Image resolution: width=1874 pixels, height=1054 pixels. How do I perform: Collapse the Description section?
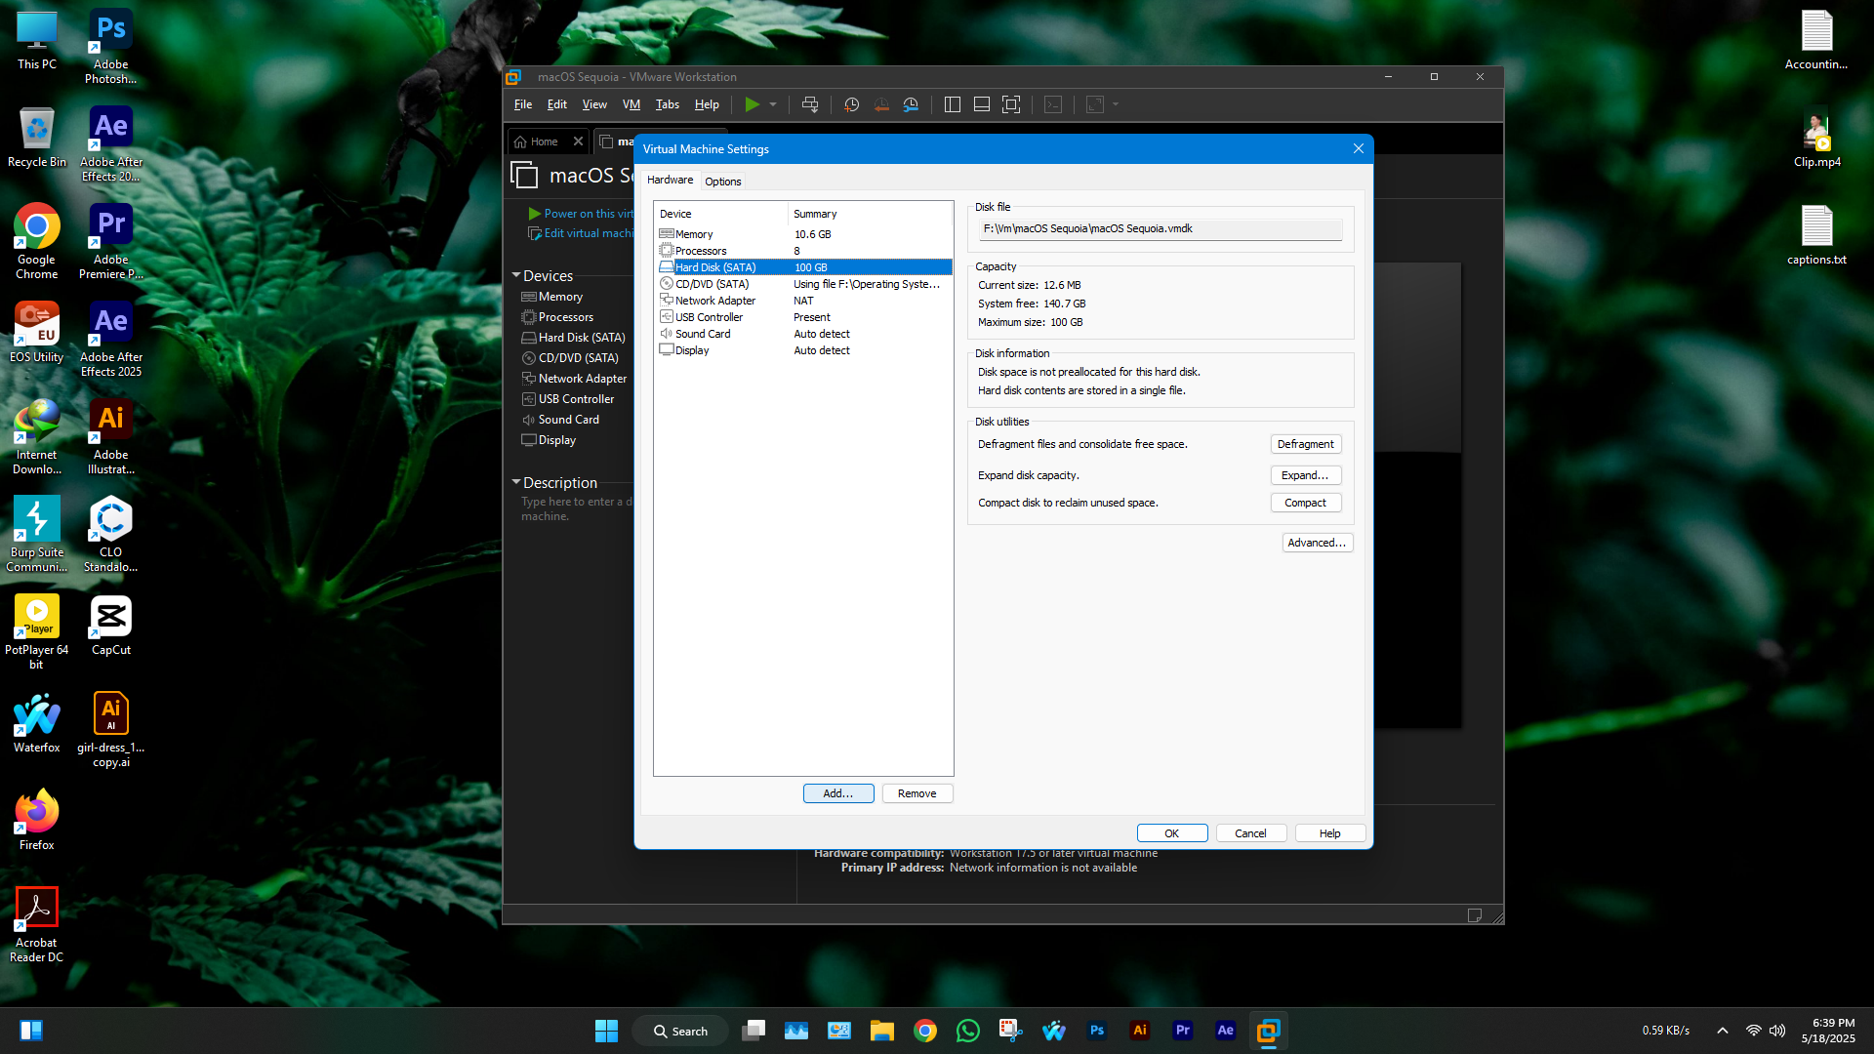[x=516, y=482]
